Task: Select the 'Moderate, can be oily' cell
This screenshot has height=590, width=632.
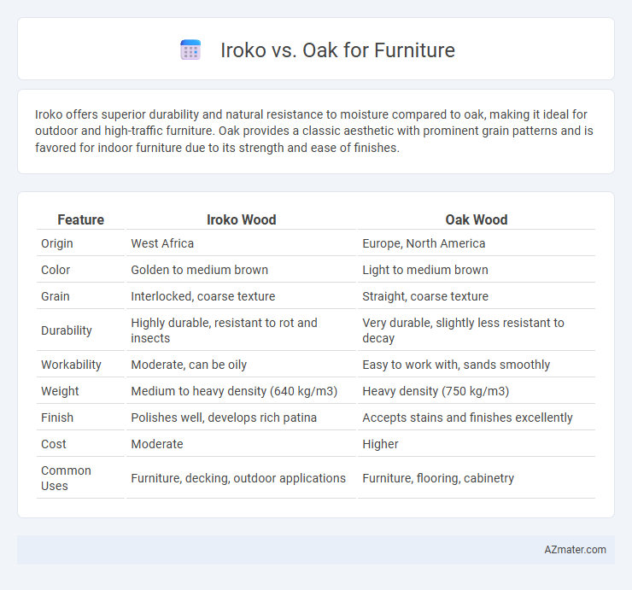Action: coord(189,365)
